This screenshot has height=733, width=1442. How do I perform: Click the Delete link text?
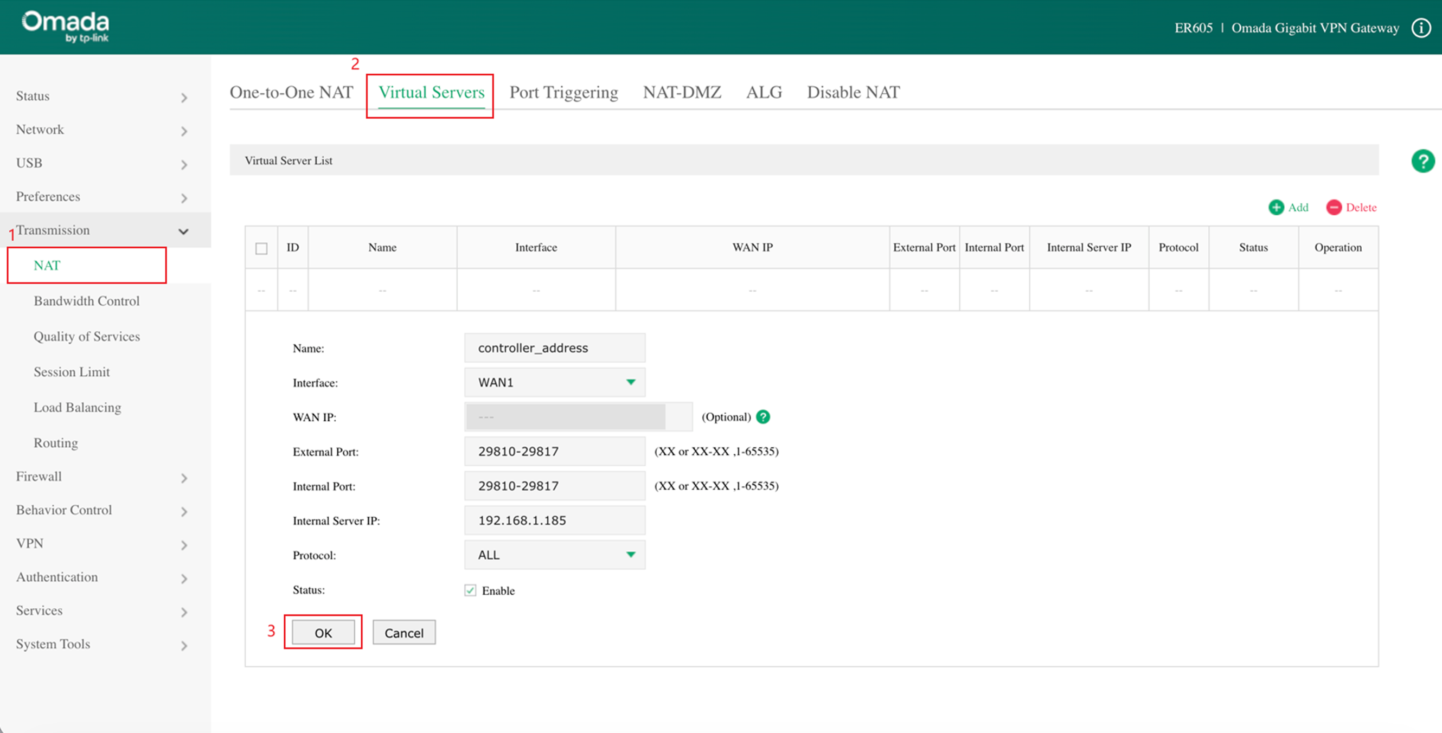(x=1361, y=208)
